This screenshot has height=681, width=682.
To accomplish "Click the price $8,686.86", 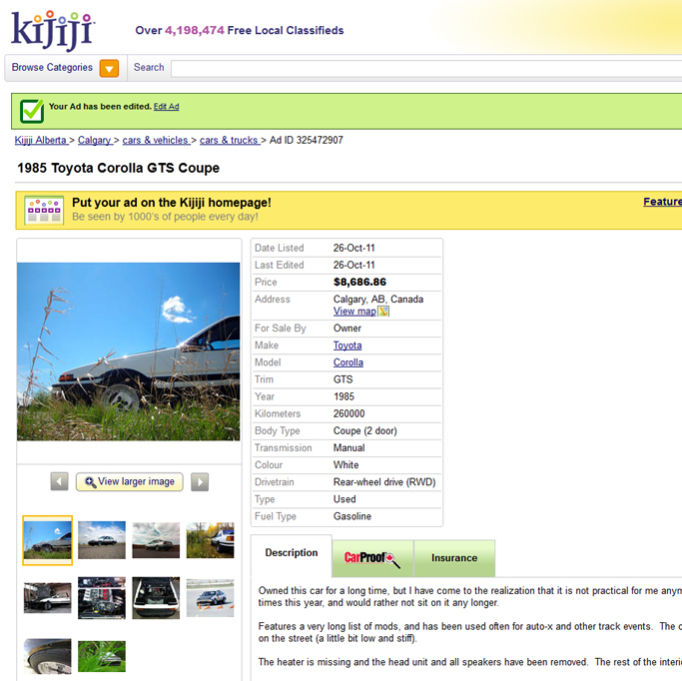I will 359,283.
